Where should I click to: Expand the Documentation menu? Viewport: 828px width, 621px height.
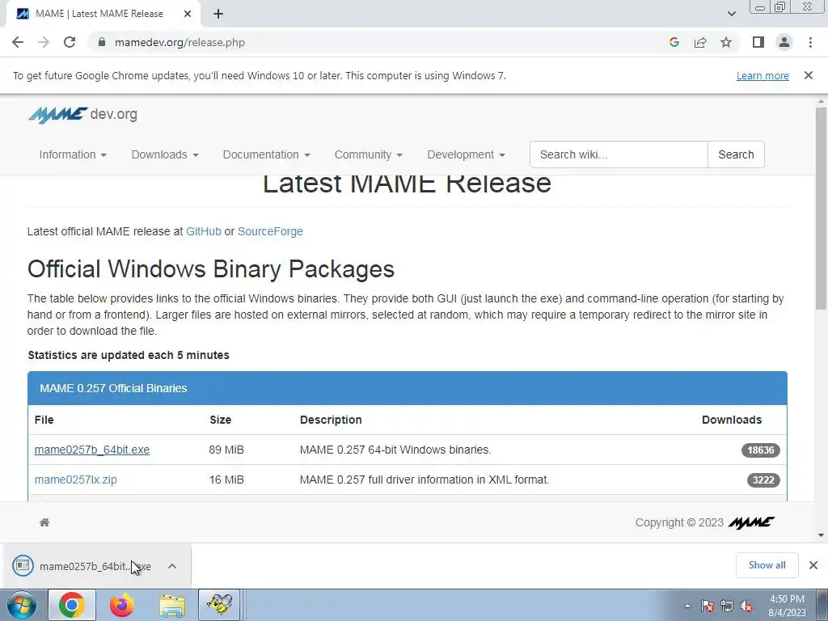(x=266, y=154)
